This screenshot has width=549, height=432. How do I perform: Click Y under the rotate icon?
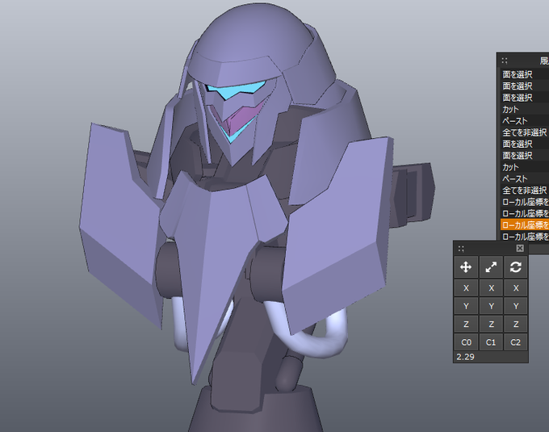tap(516, 306)
